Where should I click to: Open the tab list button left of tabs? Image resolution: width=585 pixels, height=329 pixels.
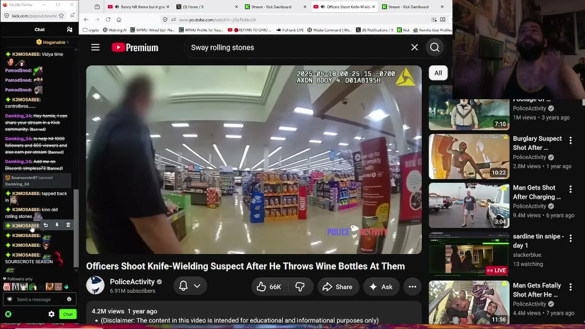click(97, 7)
